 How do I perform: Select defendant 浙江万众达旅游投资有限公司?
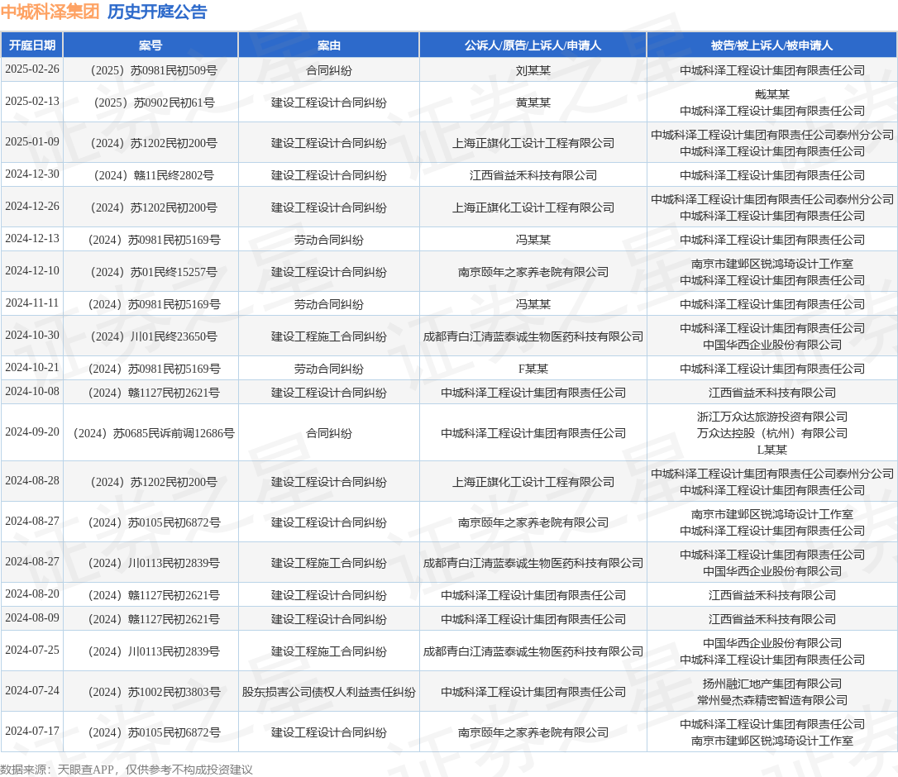(x=772, y=417)
